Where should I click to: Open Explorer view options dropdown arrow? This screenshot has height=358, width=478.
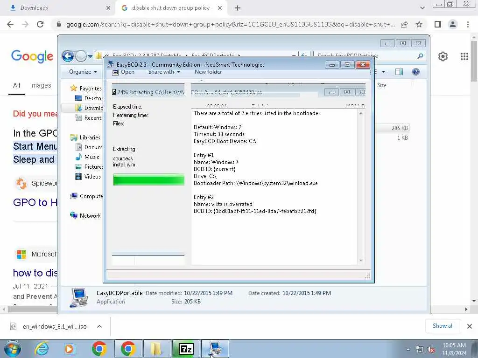(x=384, y=72)
